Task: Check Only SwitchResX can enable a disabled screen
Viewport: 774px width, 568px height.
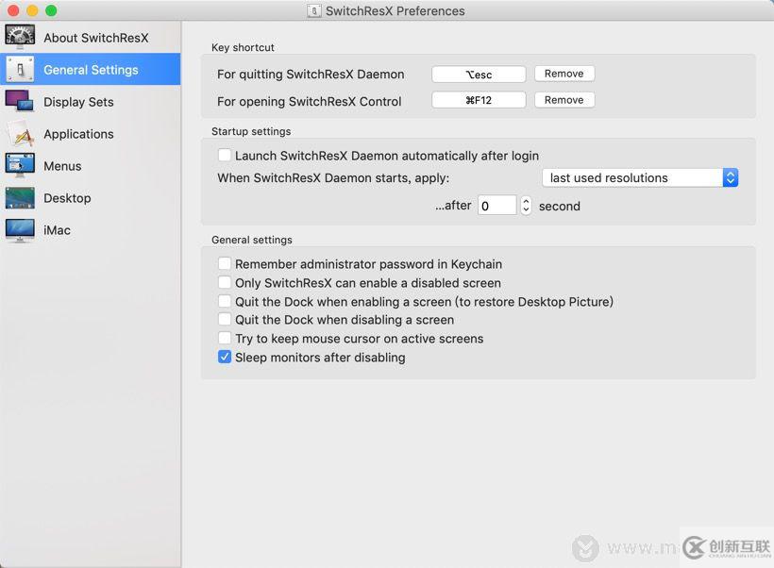Action: pos(225,282)
